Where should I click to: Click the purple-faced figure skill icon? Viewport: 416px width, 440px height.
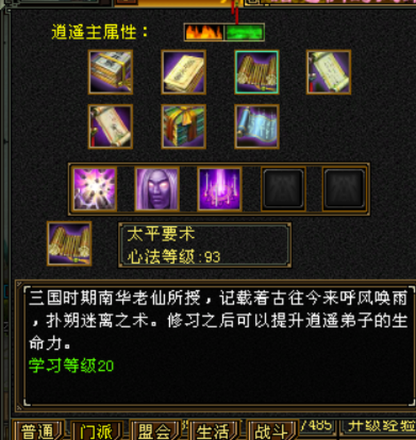tap(157, 189)
